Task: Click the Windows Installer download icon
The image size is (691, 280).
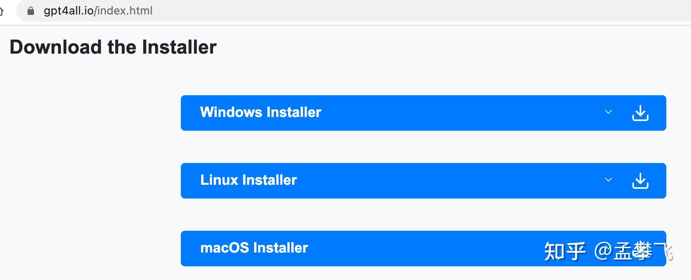Action: (x=640, y=113)
